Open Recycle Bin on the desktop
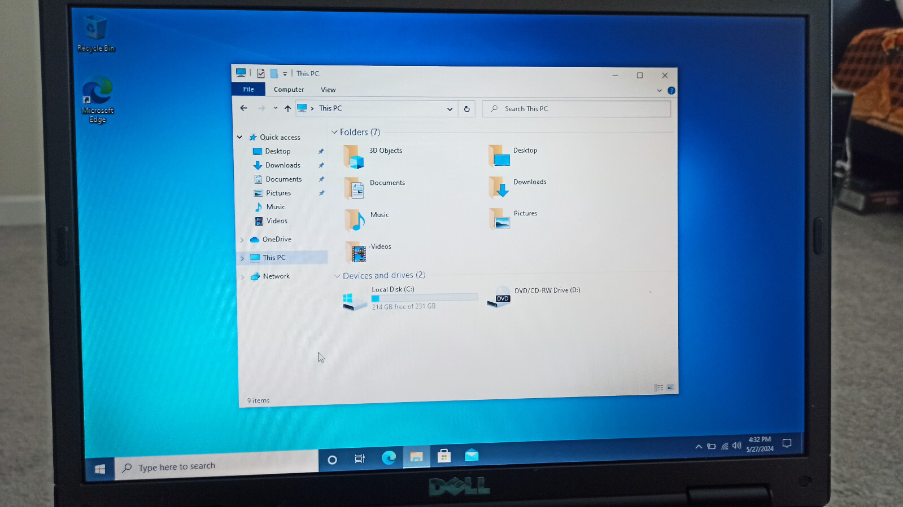The height and width of the screenshot is (507, 903). (95, 33)
